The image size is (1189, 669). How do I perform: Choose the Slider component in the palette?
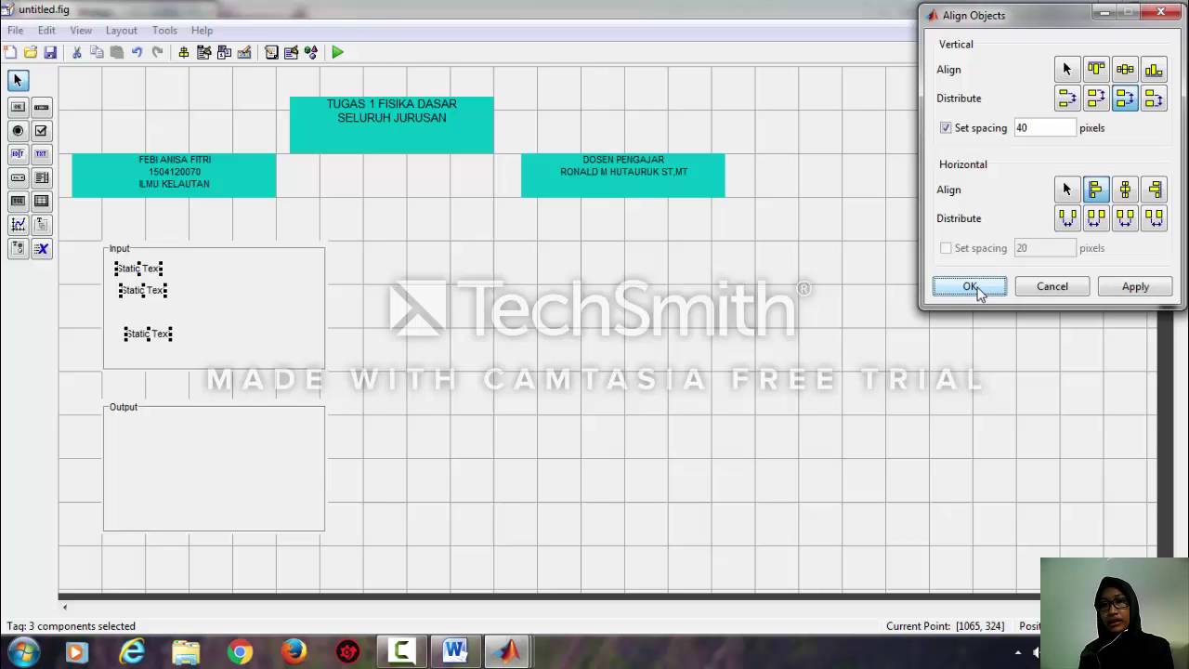[41, 108]
